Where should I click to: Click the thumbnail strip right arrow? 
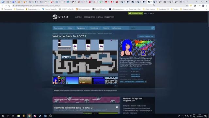116,86
